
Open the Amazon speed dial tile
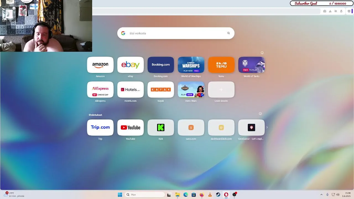pyautogui.click(x=100, y=65)
